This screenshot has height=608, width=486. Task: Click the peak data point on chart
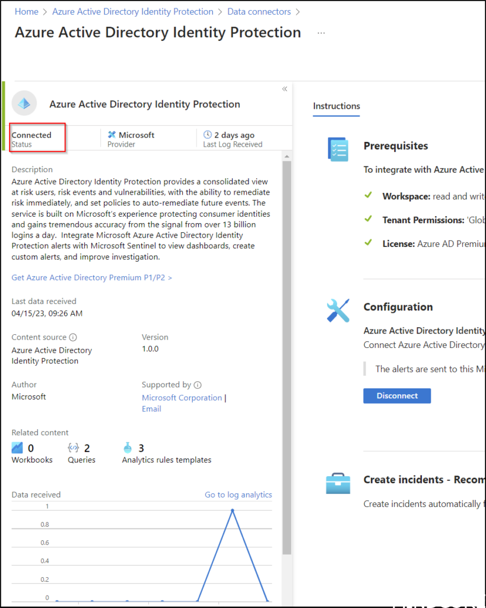pos(232,510)
